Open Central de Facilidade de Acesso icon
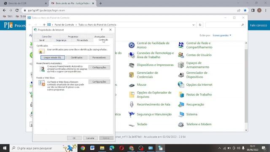Viewport: 270px width, 152px height. [x=132, y=45]
